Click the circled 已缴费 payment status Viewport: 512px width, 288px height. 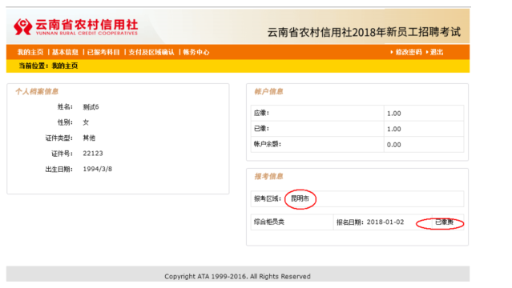click(445, 222)
